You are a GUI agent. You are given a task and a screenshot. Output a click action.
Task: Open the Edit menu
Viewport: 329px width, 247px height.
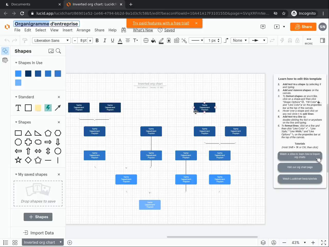pyautogui.click(x=28, y=30)
